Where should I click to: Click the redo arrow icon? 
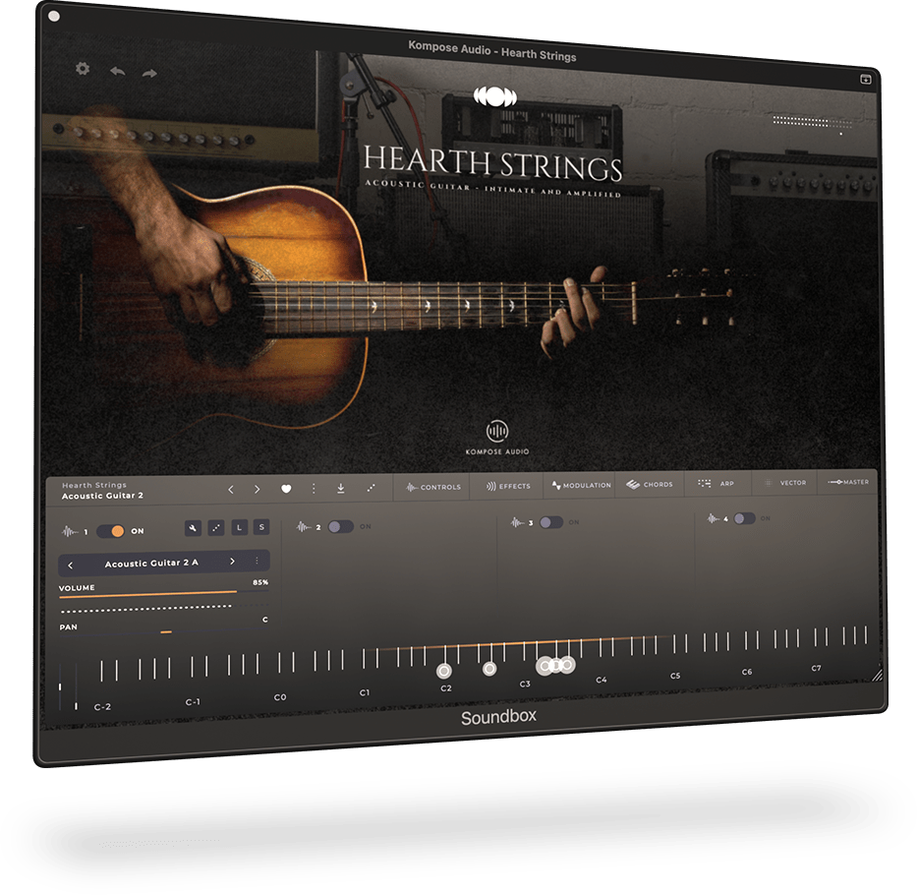click(x=149, y=73)
